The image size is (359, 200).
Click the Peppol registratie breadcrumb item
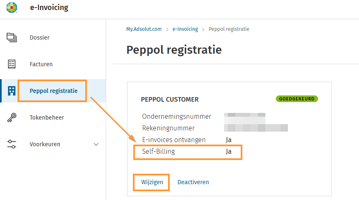(229, 29)
